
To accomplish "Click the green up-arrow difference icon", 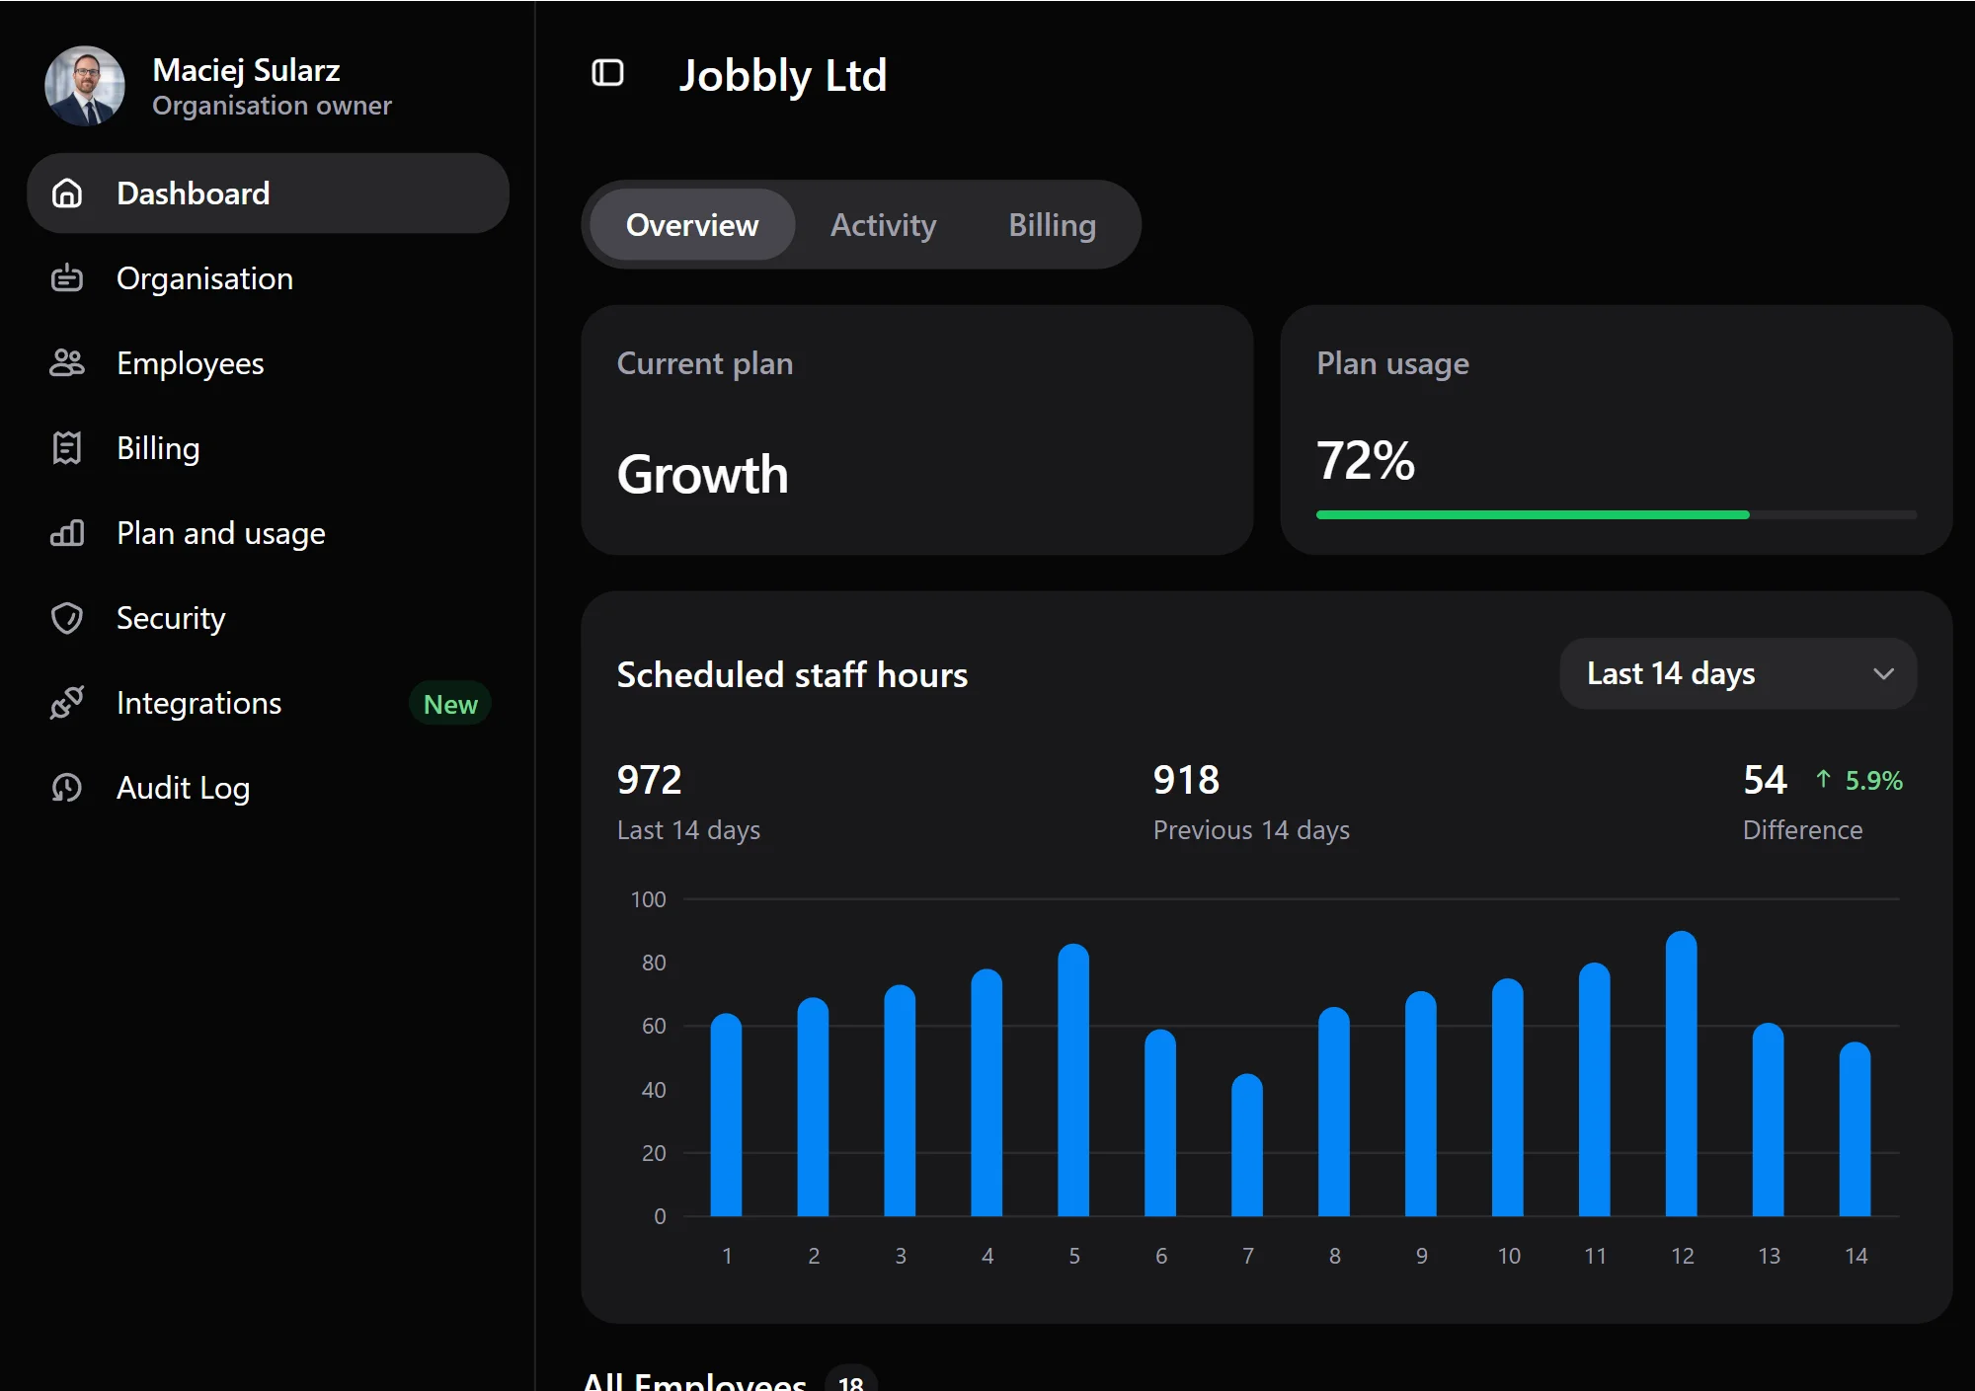I will pyautogui.click(x=1823, y=780).
